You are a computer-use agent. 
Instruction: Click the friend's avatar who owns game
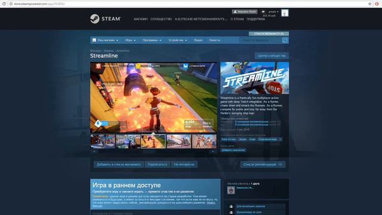[231, 190]
